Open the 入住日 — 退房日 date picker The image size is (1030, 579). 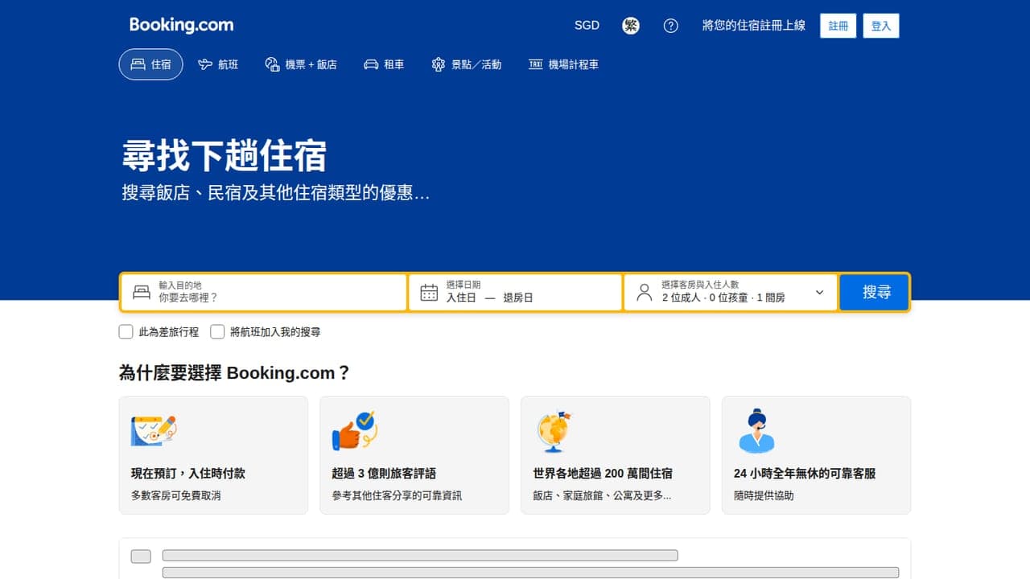click(x=515, y=292)
